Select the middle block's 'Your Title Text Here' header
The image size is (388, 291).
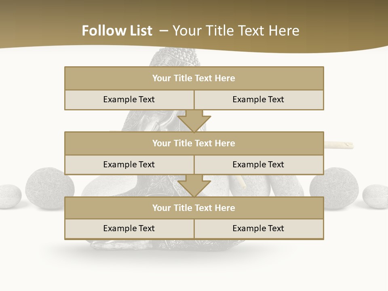[x=194, y=143]
